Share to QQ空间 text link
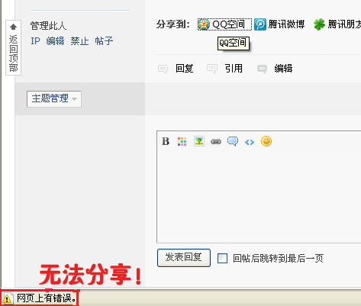This screenshot has height=306, width=361. pyautogui.click(x=228, y=24)
